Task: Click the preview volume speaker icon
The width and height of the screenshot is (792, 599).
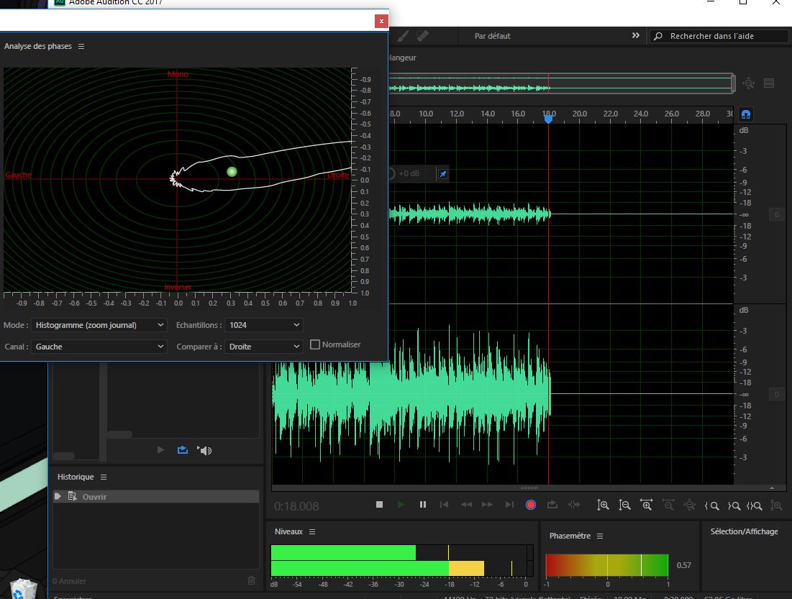Action: coord(206,450)
